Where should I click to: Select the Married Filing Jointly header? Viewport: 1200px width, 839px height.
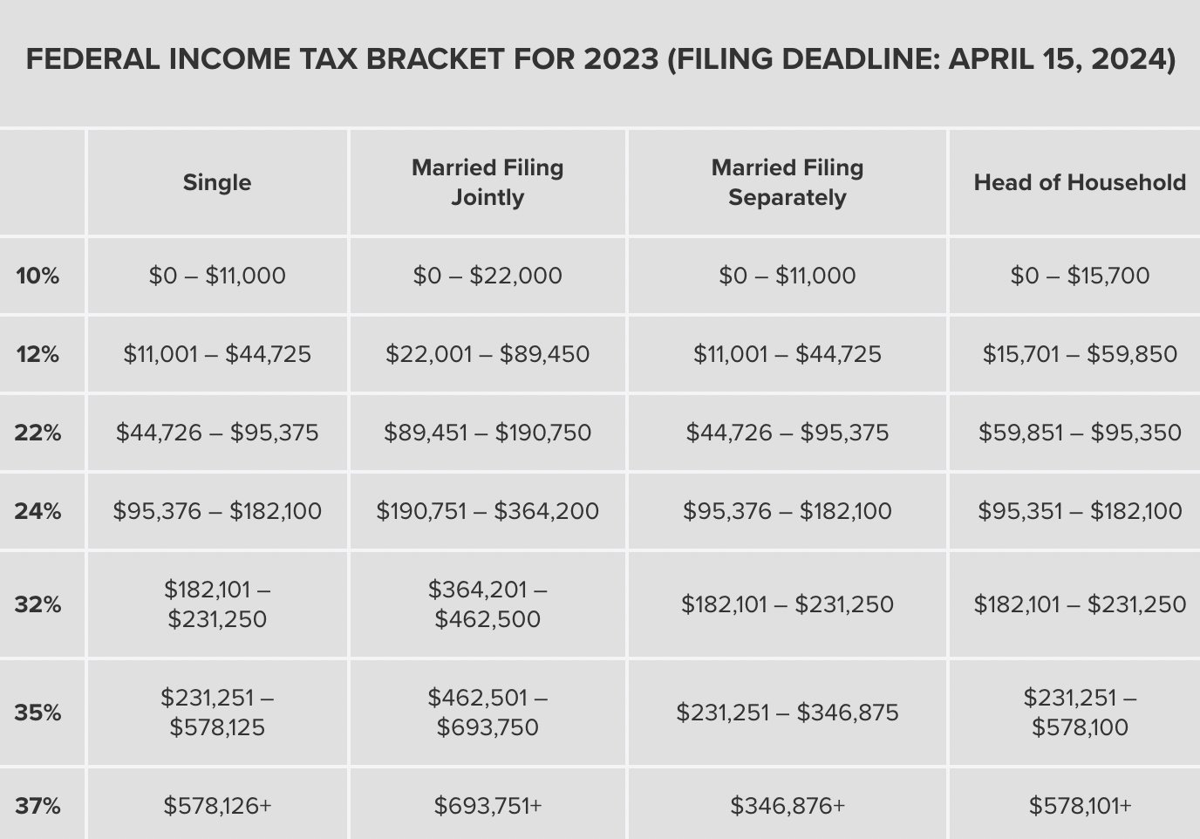coord(487,182)
